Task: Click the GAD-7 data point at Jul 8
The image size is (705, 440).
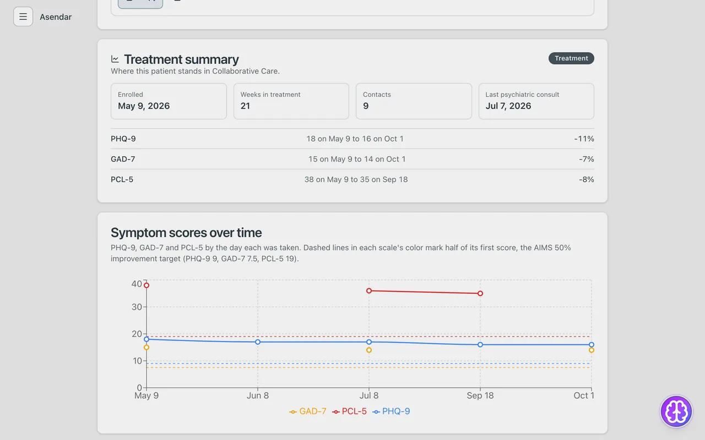Action: tap(369, 350)
